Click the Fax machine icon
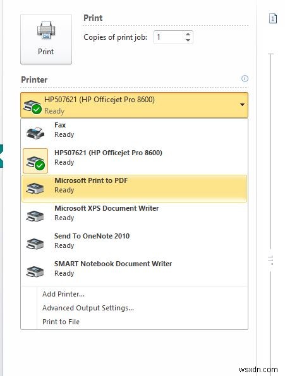 point(35,133)
